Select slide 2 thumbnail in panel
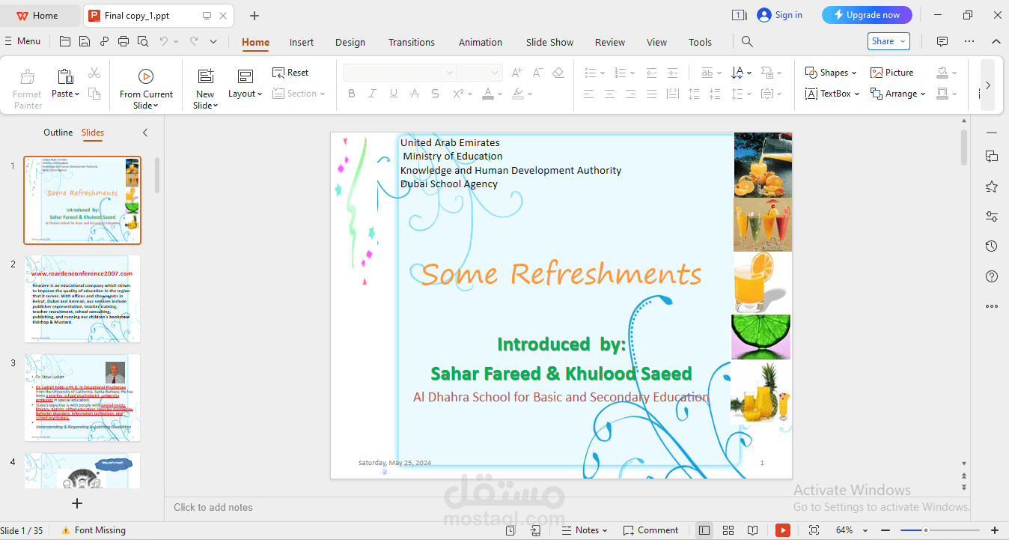 click(x=82, y=299)
